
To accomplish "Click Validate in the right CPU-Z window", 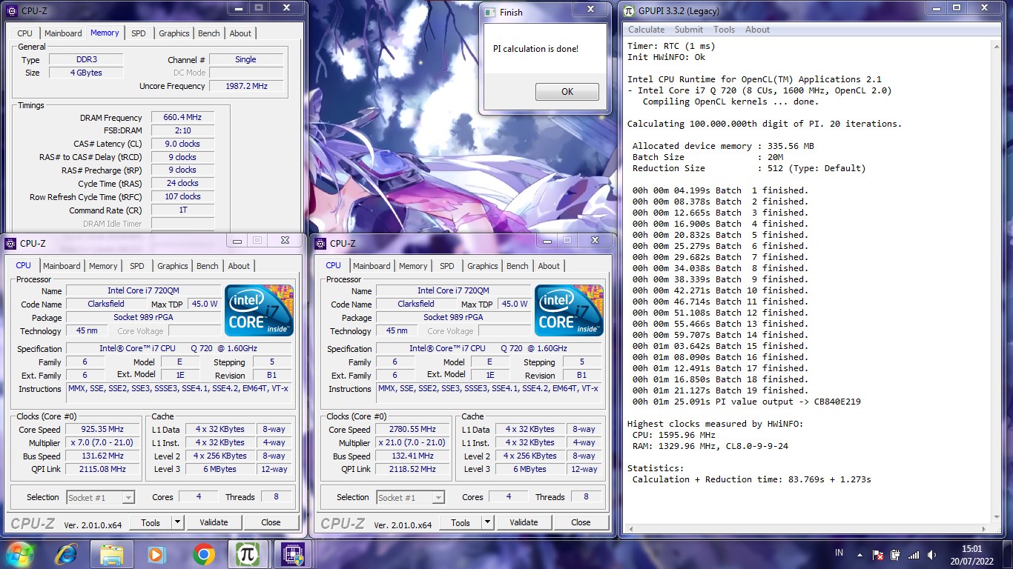I will click(x=524, y=522).
